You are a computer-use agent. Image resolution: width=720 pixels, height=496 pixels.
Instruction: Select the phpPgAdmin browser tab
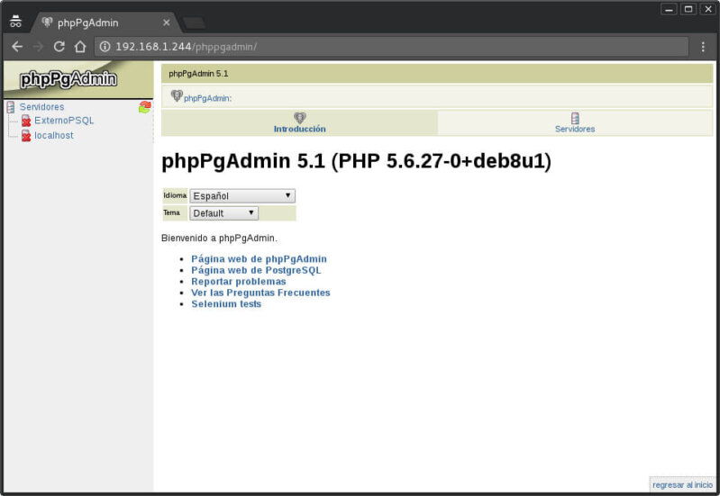click(x=105, y=23)
